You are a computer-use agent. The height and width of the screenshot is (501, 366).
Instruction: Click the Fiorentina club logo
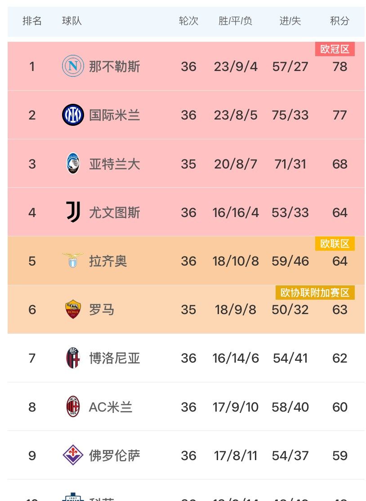point(73,455)
